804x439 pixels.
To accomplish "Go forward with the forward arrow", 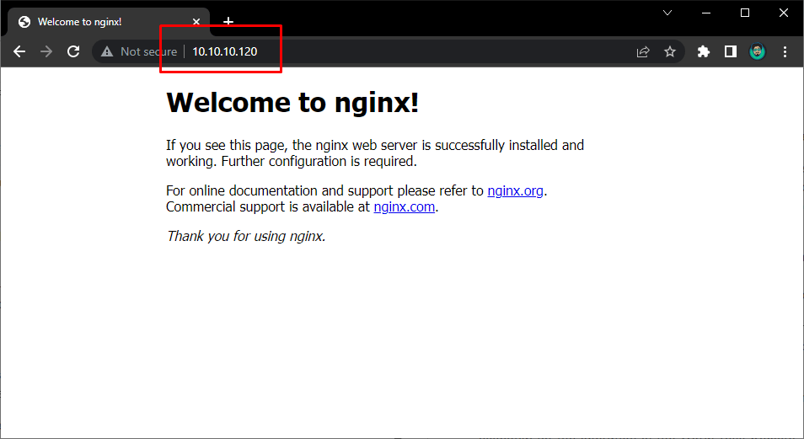I will [x=46, y=51].
